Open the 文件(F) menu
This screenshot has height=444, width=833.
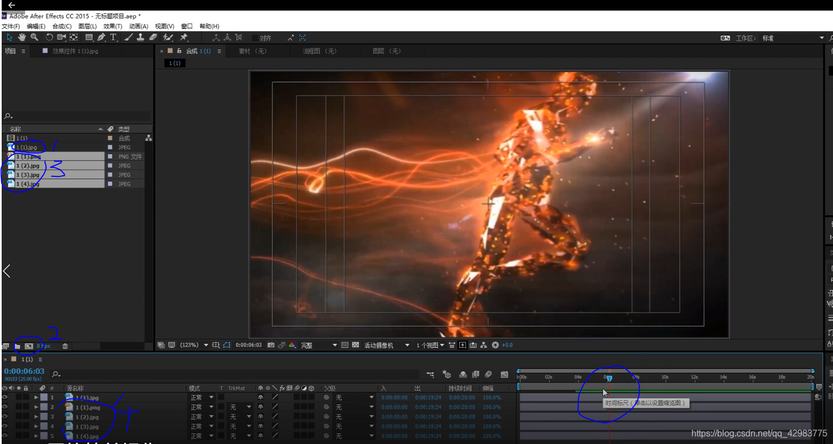coord(11,26)
